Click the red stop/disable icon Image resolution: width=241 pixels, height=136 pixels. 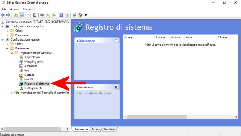[80, 15]
